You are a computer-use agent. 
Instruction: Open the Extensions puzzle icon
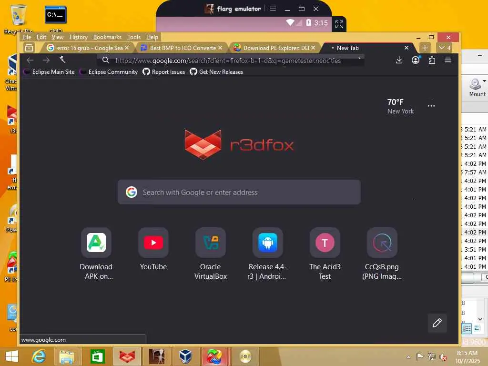coord(432,60)
